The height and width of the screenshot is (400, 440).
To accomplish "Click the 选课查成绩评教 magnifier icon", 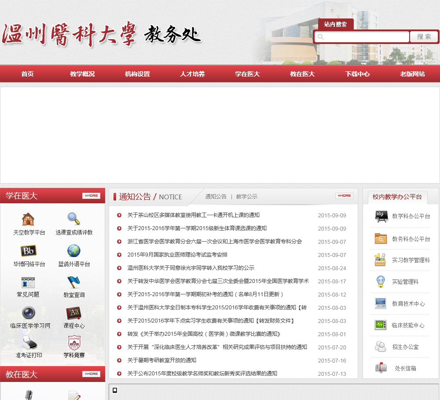I will click(74, 218).
